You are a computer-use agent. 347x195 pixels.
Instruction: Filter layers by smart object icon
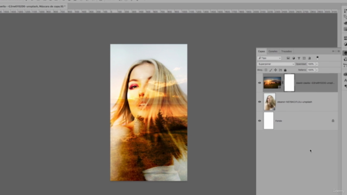[x=310, y=58]
